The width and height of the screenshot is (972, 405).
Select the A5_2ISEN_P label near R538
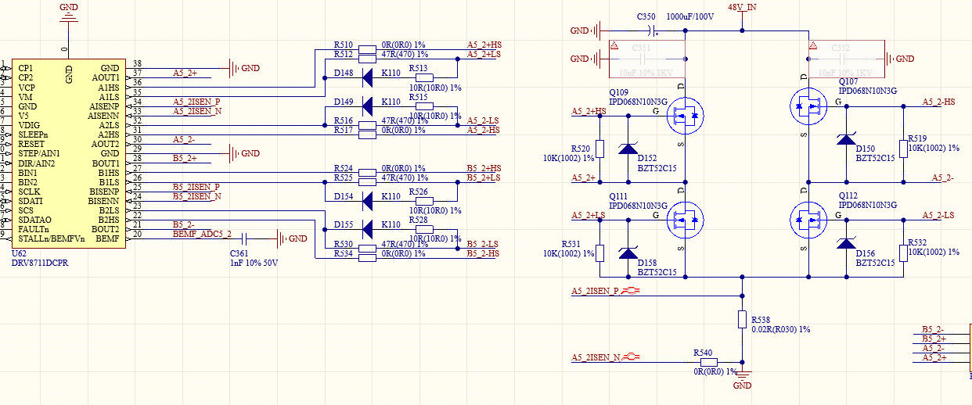coord(595,291)
